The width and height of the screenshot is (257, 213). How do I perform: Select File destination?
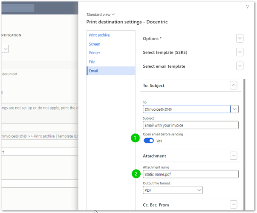tap(92, 62)
